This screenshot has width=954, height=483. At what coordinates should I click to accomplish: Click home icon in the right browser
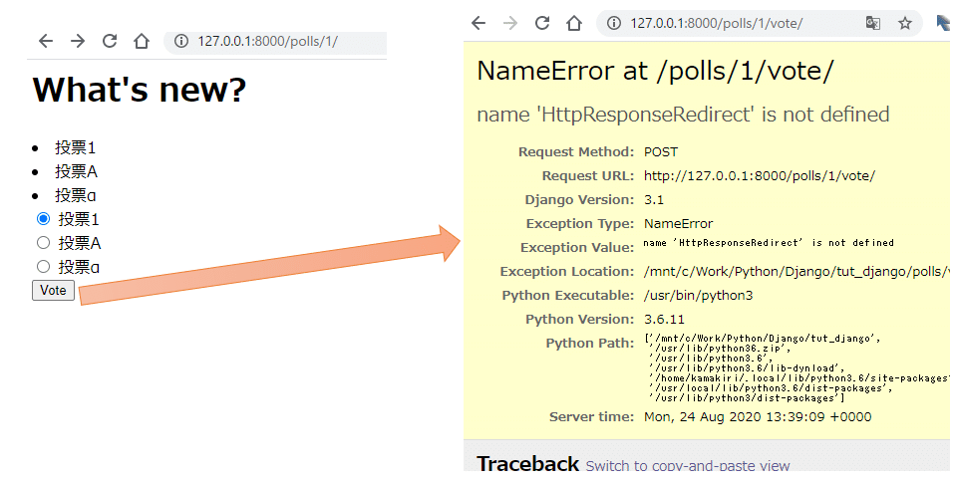(574, 23)
